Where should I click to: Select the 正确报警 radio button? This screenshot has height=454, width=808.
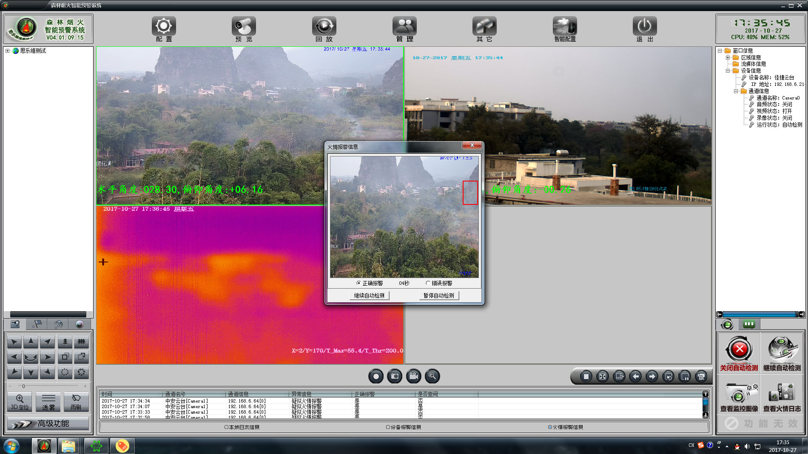pyautogui.click(x=359, y=283)
